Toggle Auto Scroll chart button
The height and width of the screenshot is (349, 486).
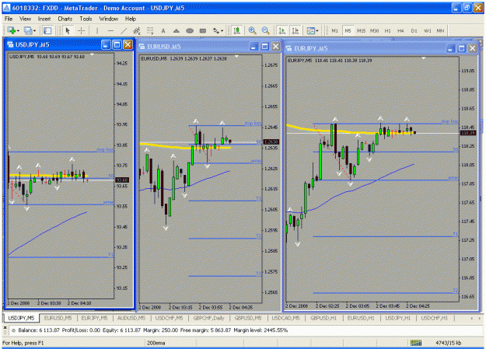pyautogui.click(x=281, y=30)
